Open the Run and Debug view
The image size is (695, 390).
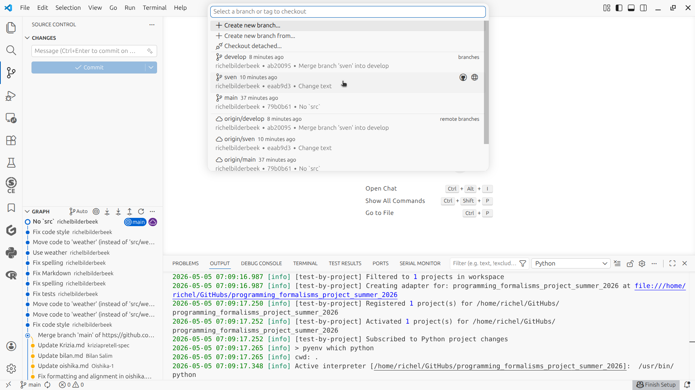11,96
